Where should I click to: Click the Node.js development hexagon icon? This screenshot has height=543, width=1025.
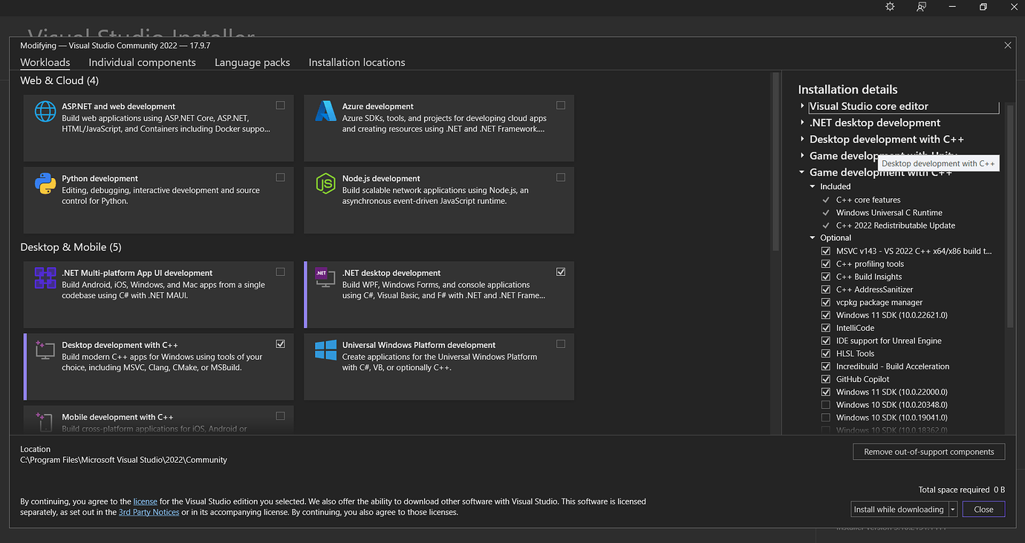(325, 183)
